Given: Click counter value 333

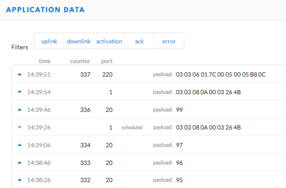Looking at the screenshot, I should 85,163.
